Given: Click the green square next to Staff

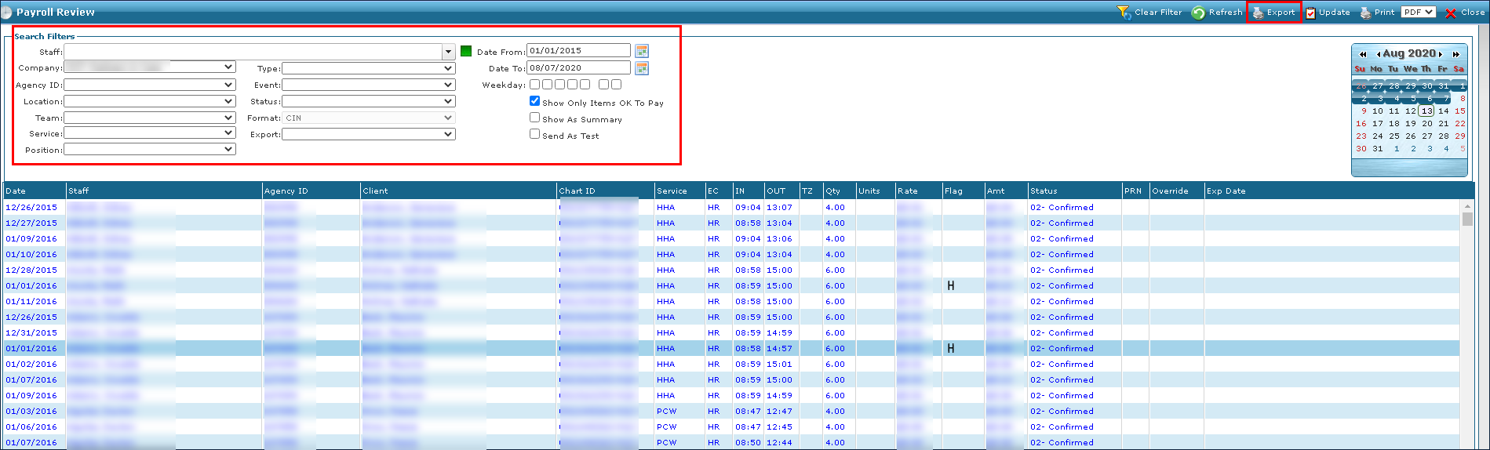Looking at the screenshot, I should pyautogui.click(x=466, y=51).
